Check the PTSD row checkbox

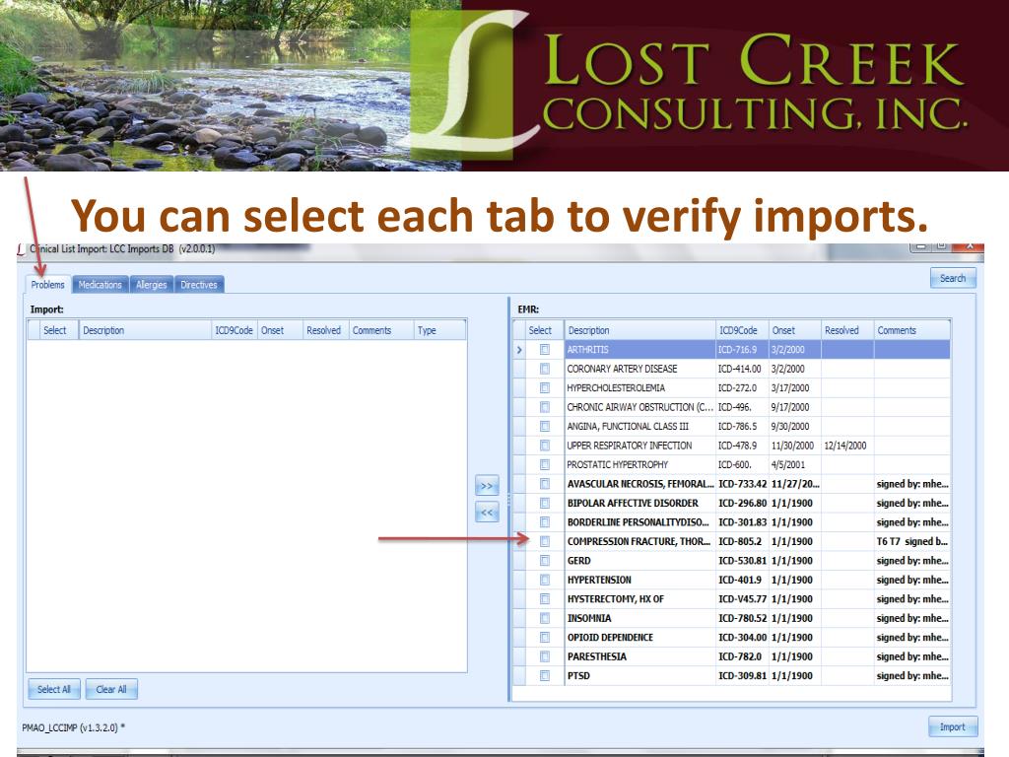point(544,676)
